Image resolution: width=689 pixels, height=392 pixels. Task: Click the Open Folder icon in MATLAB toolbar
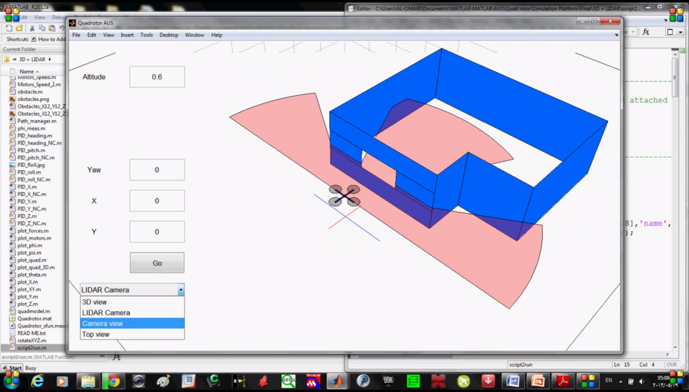19,27
